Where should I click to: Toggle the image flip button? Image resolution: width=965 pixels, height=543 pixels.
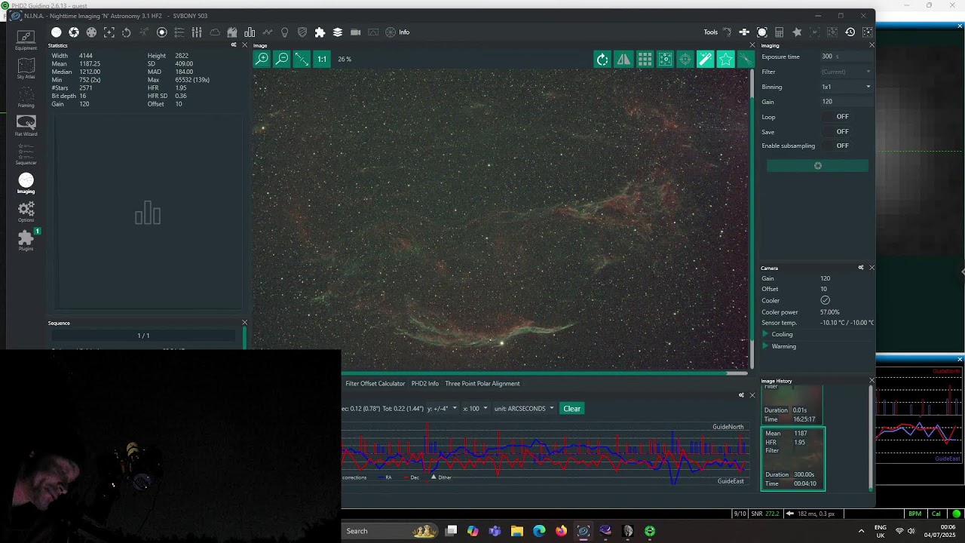(x=624, y=60)
